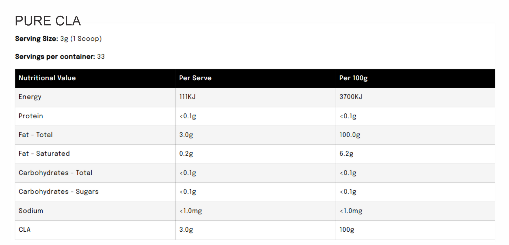Select the Carbohydrates - Sugars row label

(59, 192)
